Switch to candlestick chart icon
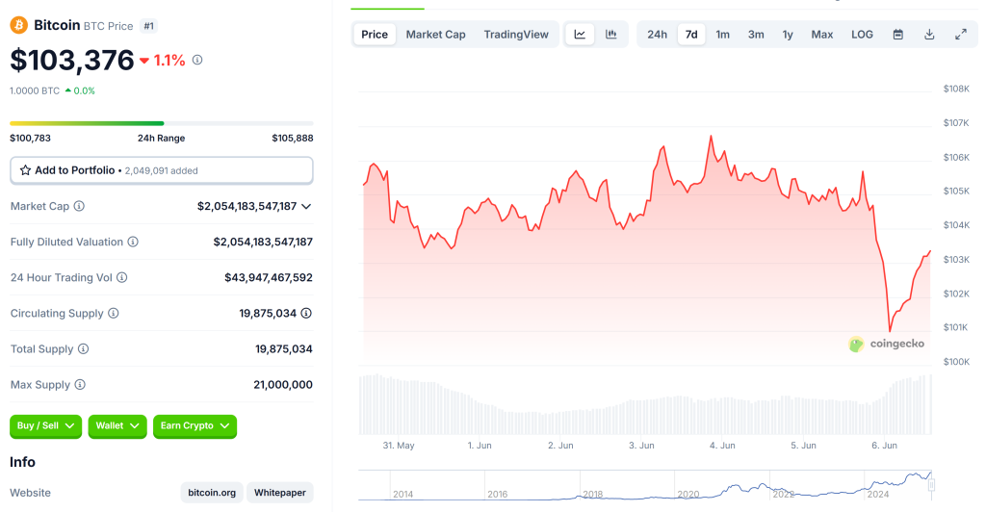 point(610,35)
